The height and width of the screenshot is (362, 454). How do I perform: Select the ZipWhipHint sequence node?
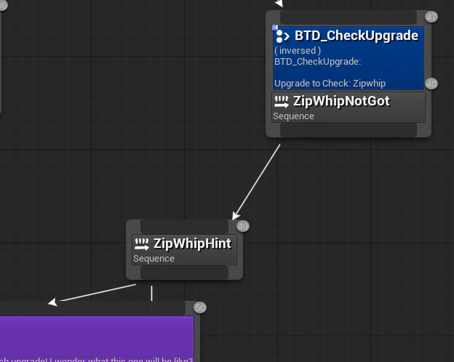pyautogui.click(x=185, y=249)
